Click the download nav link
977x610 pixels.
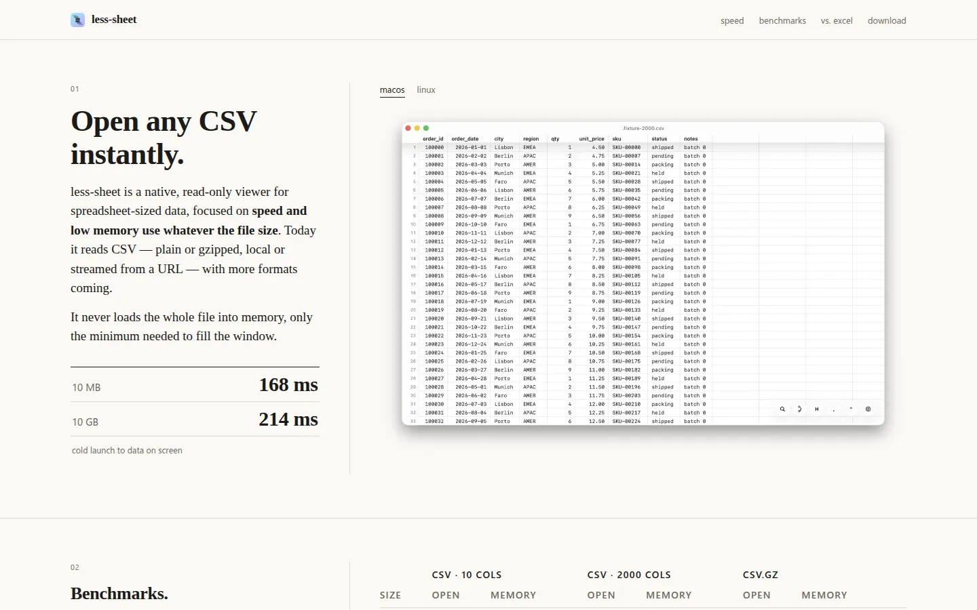pos(887,20)
